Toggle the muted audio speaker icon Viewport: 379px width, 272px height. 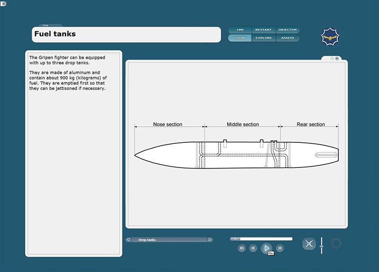309,244
